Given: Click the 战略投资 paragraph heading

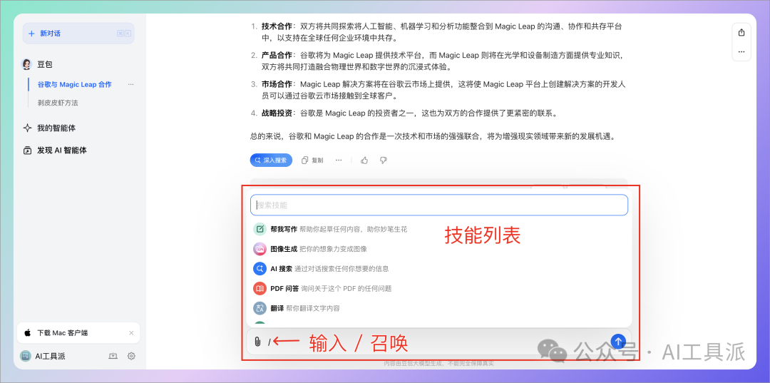Looking at the screenshot, I should pyautogui.click(x=277, y=113).
